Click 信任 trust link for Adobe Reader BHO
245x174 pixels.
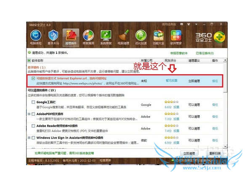pyautogui.click(x=215, y=128)
